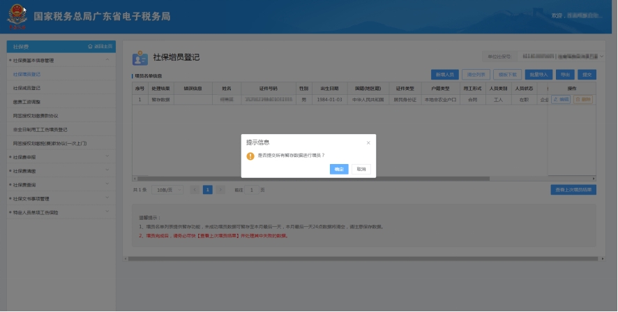This screenshot has height=312, width=618.
Task: Click the orange warning icon in dialog
Action: pyautogui.click(x=250, y=156)
